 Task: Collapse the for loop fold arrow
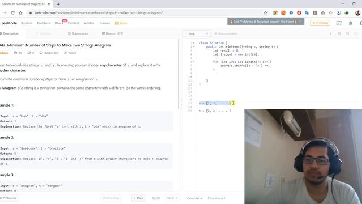click(193, 62)
